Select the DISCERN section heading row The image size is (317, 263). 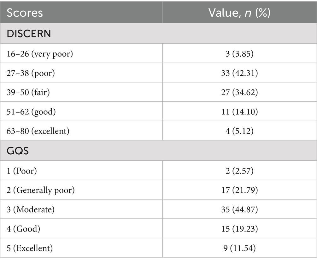click(29, 34)
